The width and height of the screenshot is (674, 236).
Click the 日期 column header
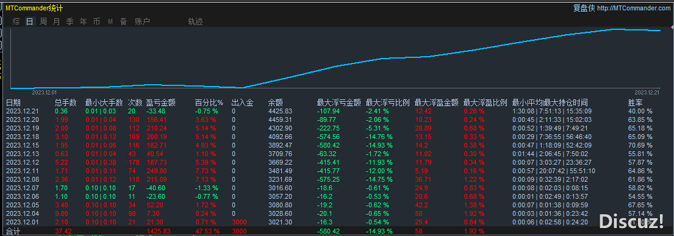(13, 102)
